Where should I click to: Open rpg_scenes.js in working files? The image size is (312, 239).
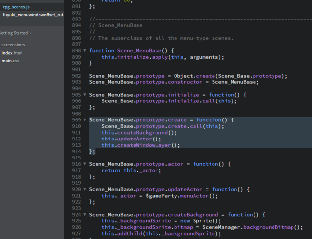[x=16, y=7]
